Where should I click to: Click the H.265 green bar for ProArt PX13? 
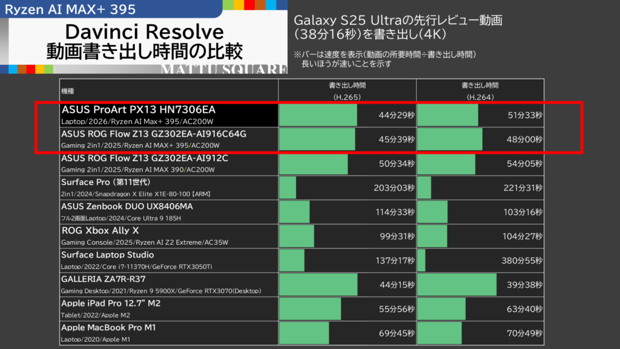click(318, 115)
